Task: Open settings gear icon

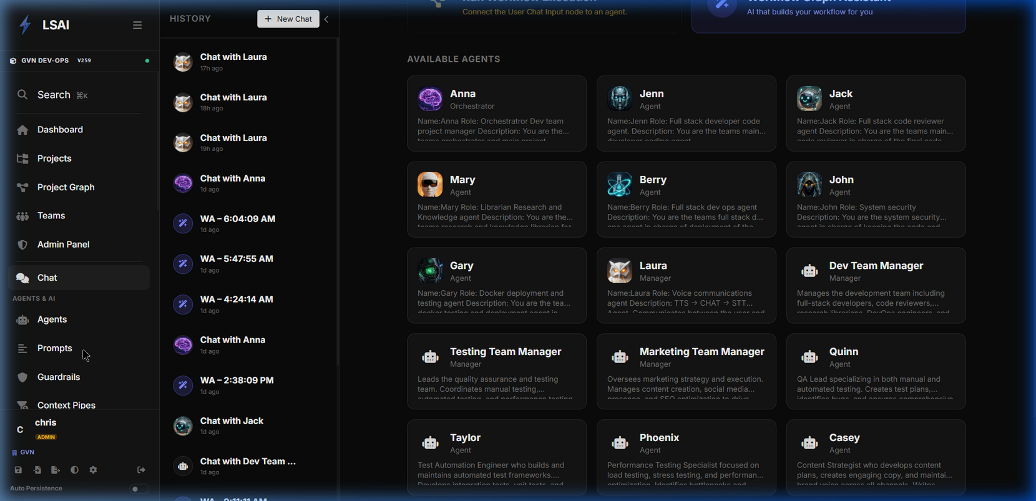Action: click(93, 470)
